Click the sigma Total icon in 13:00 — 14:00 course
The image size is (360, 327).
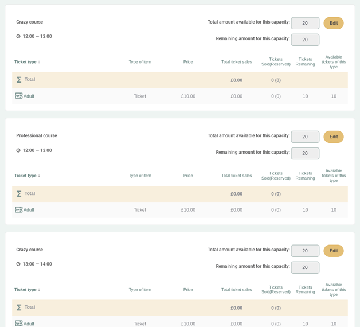(x=19, y=307)
